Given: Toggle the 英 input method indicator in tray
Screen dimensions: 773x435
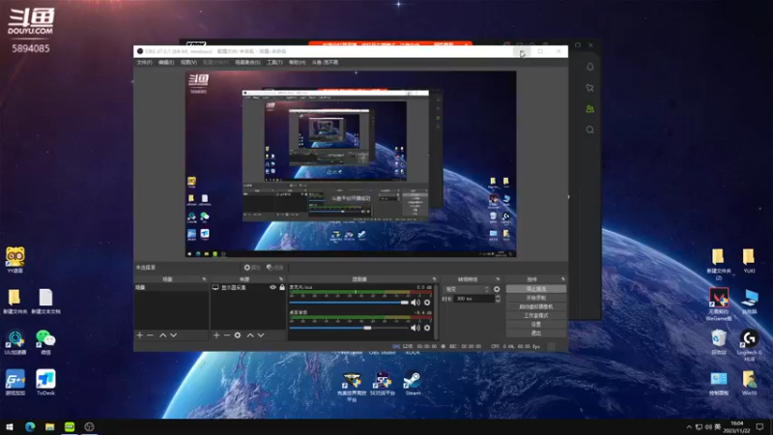Looking at the screenshot, I should [x=717, y=426].
